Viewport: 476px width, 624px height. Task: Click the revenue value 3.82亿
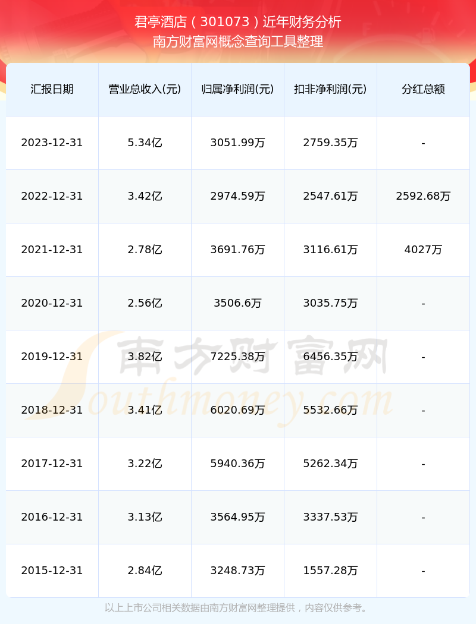[x=145, y=357]
